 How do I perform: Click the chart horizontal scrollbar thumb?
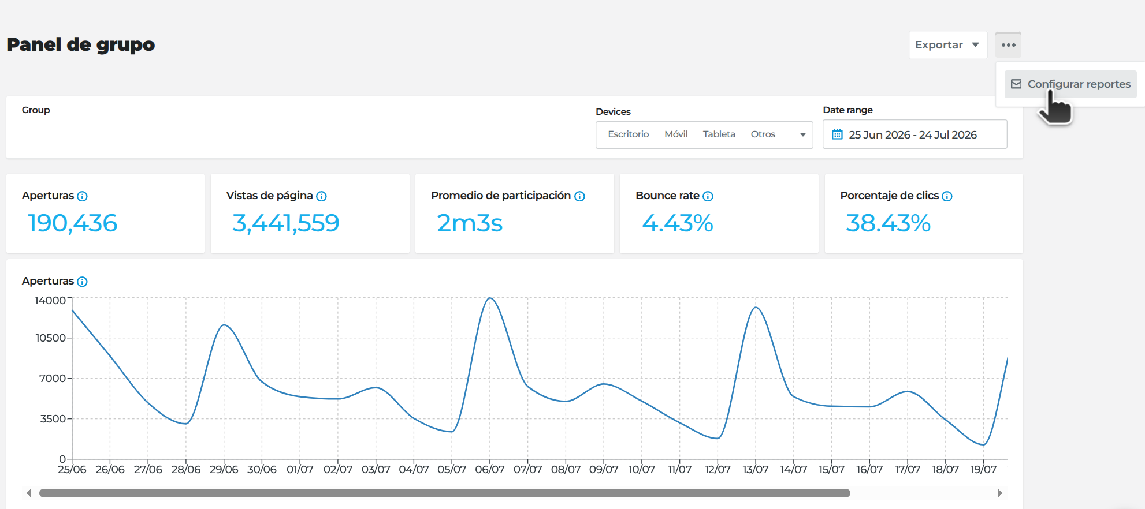coord(445,493)
